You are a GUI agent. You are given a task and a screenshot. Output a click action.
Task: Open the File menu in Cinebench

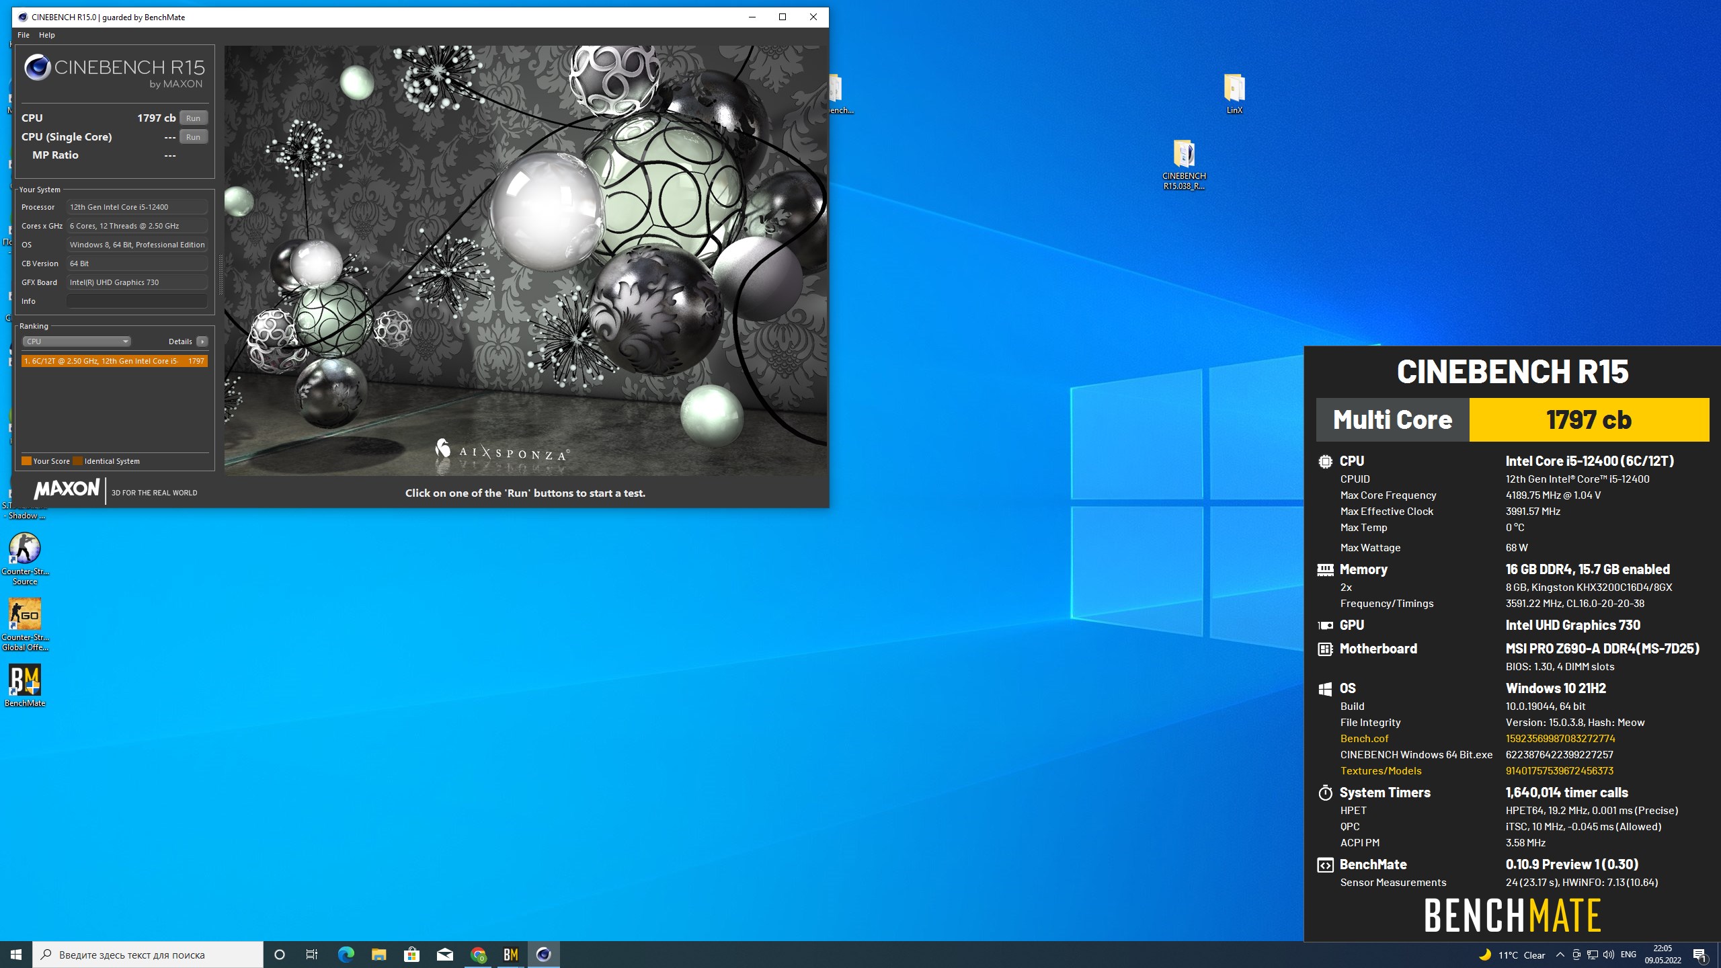point(24,35)
